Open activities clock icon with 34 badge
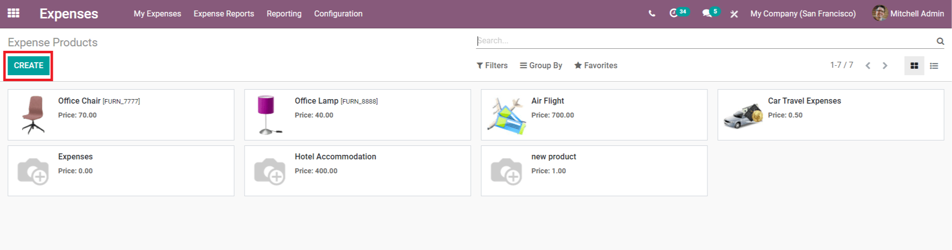 coord(674,13)
